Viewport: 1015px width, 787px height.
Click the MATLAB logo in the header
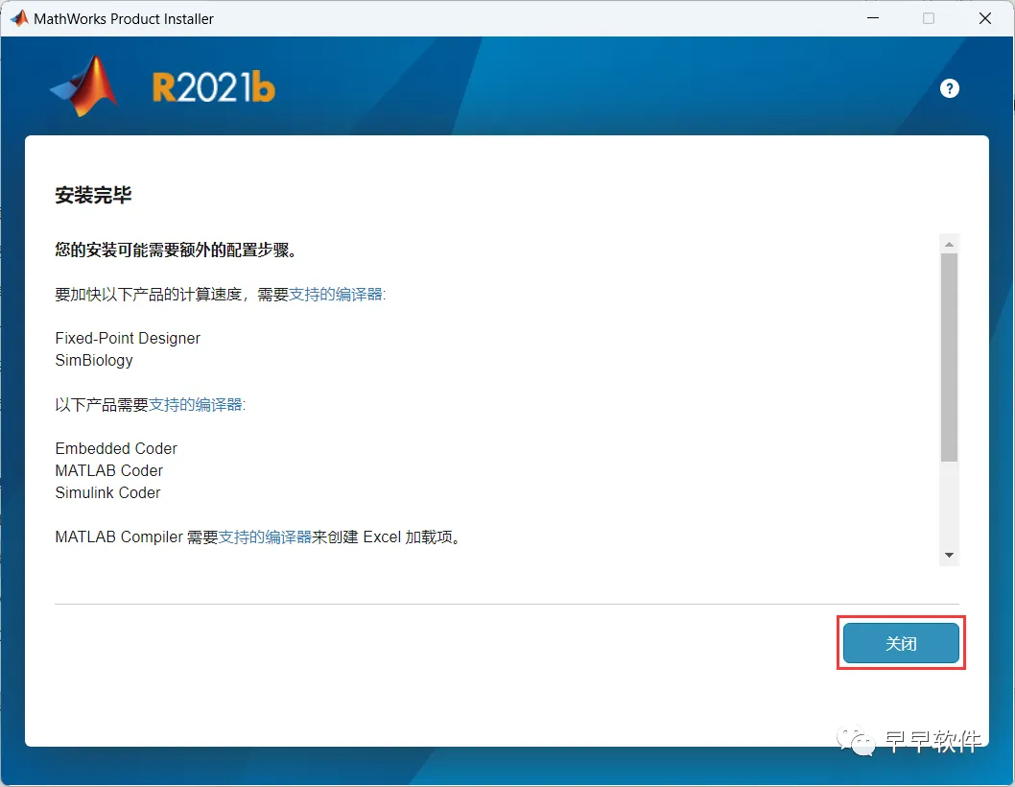pyautogui.click(x=84, y=86)
